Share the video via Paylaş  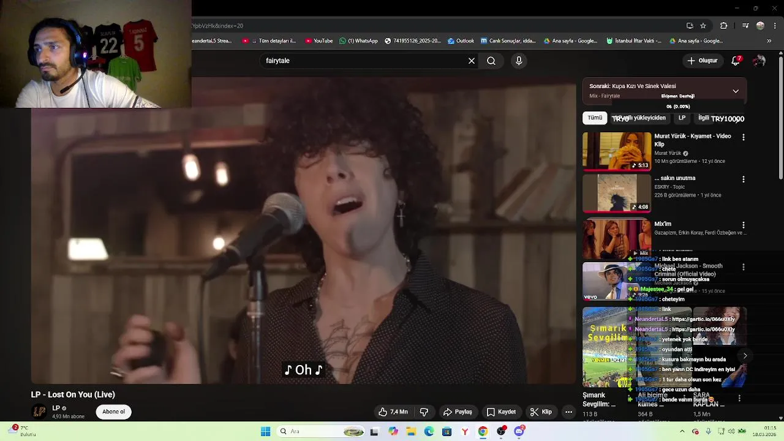pyautogui.click(x=458, y=412)
